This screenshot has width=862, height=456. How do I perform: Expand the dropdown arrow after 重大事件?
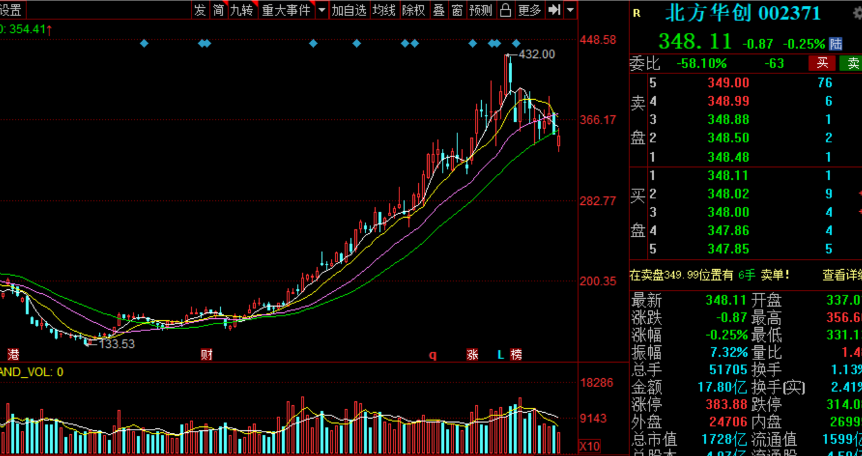(321, 10)
